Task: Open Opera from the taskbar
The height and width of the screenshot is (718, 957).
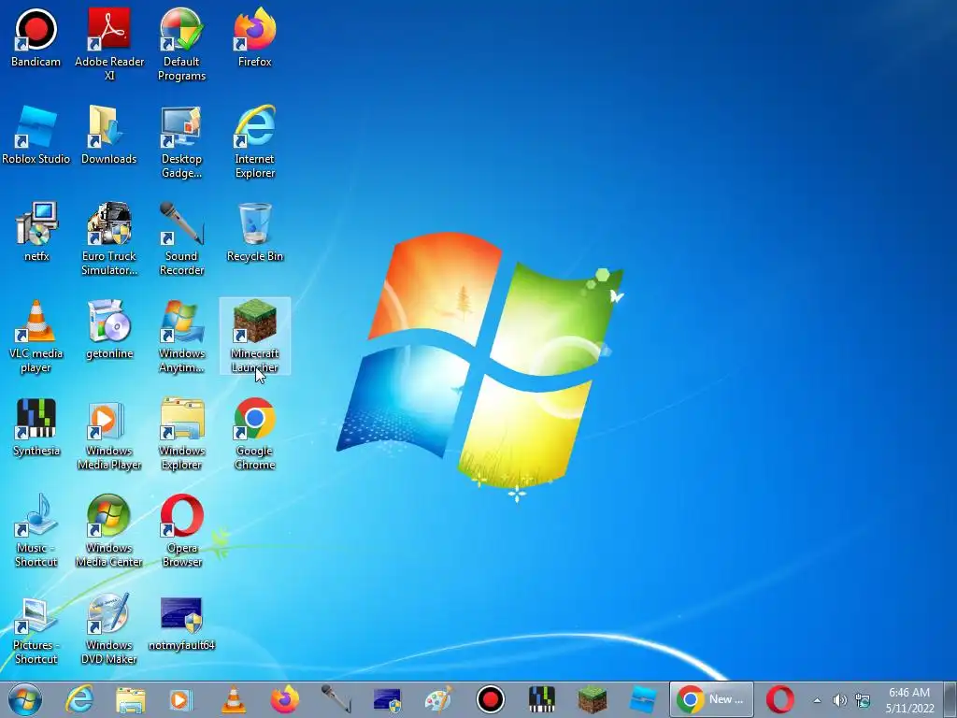Action: coord(780,699)
